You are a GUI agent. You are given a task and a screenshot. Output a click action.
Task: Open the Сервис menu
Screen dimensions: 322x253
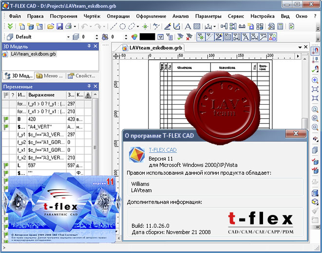pos(236,16)
